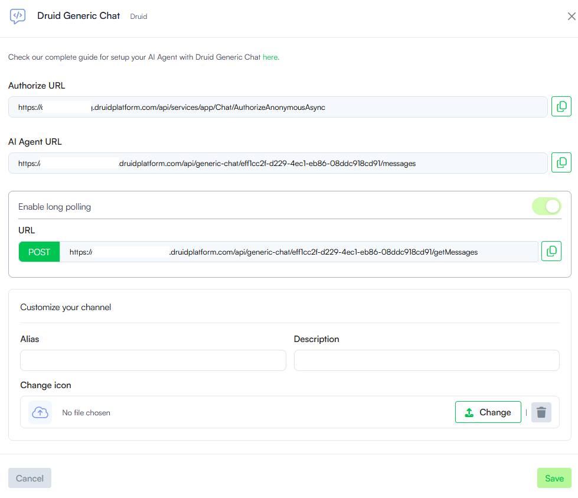This screenshot has height=498, width=578.
Task: Click the POST method badge
Action: tap(39, 252)
